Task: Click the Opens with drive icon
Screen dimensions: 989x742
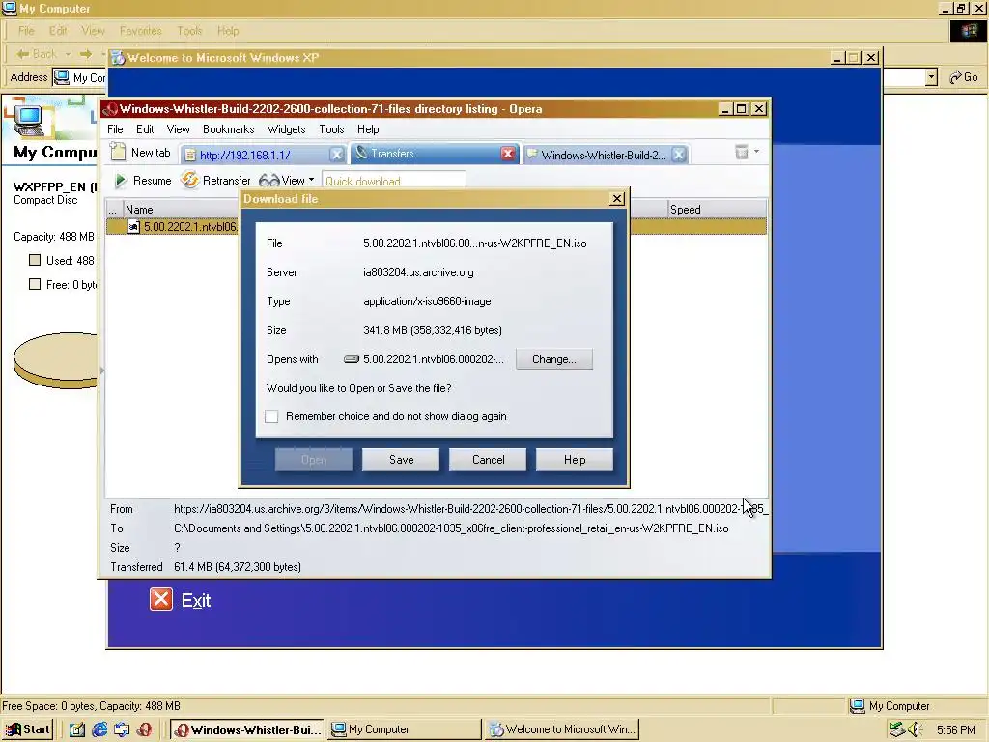Action: (352, 359)
